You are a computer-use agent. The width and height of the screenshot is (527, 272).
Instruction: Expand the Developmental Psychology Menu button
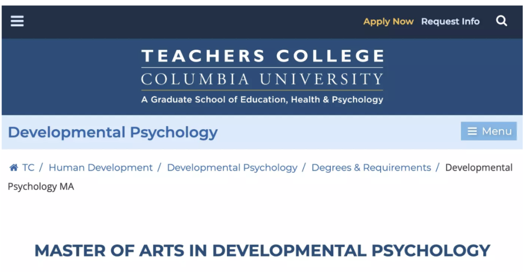pyautogui.click(x=488, y=131)
